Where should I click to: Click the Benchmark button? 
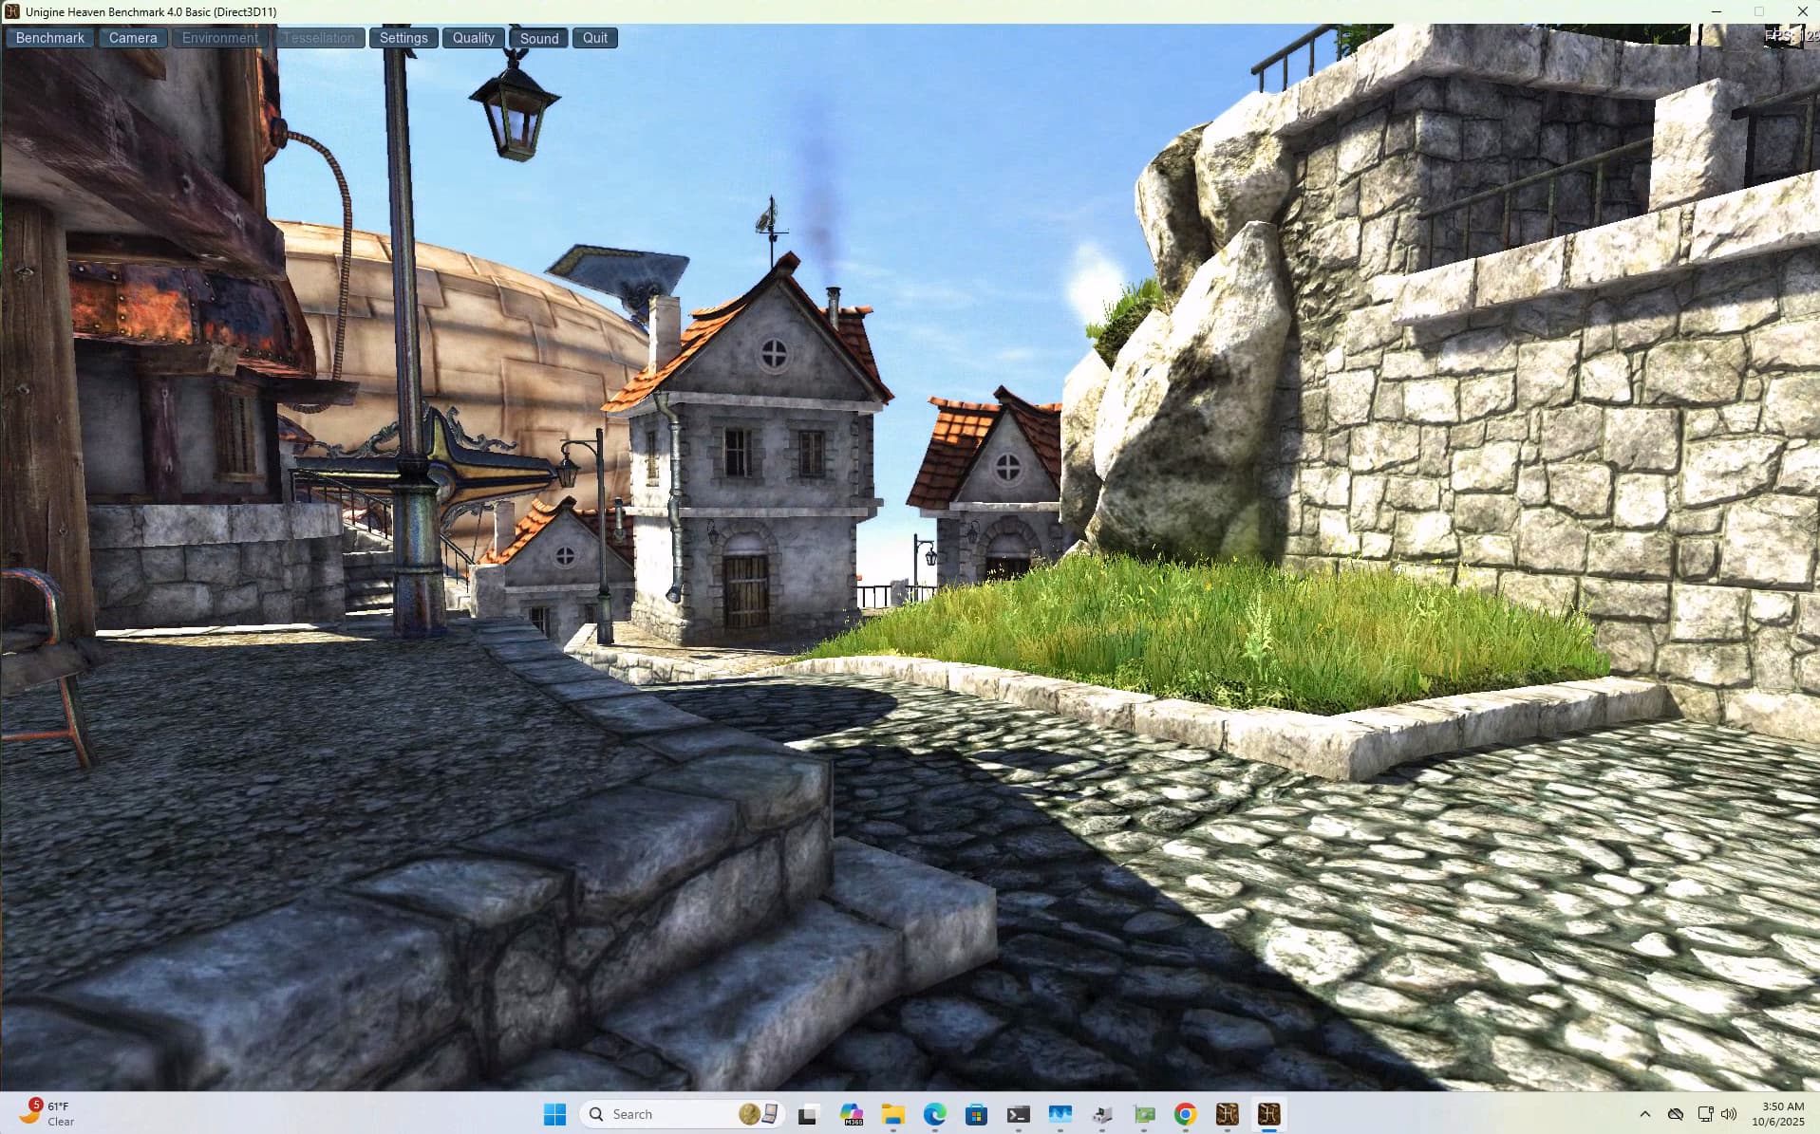(x=50, y=38)
